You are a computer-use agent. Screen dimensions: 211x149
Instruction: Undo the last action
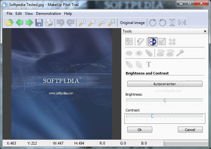pos(60,23)
